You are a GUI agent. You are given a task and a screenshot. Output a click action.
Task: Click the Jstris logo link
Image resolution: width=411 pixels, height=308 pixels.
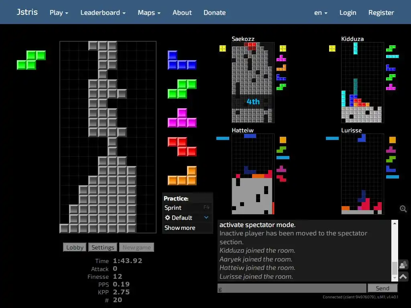tap(27, 12)
